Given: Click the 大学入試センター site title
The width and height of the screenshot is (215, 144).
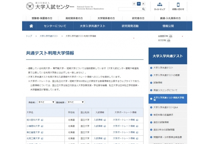Looking at the screenshot, I should coord(55,7).
